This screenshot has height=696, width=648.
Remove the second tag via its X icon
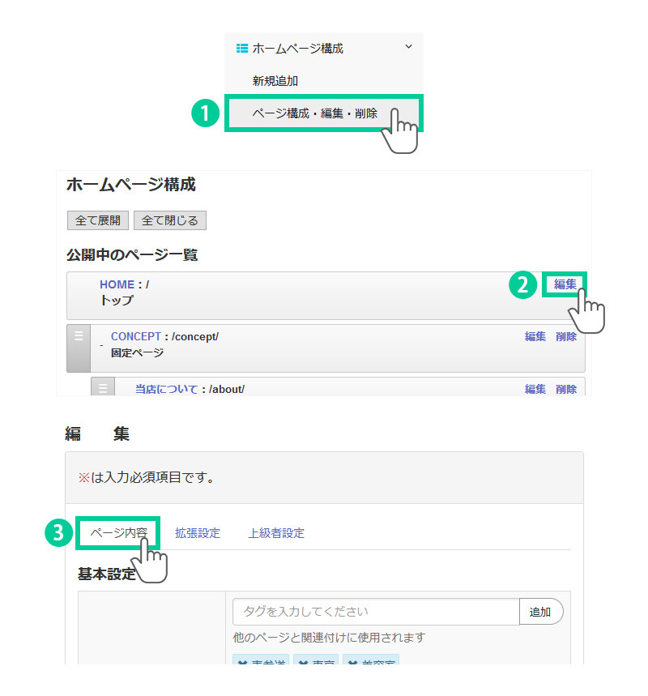click(302, 664)
